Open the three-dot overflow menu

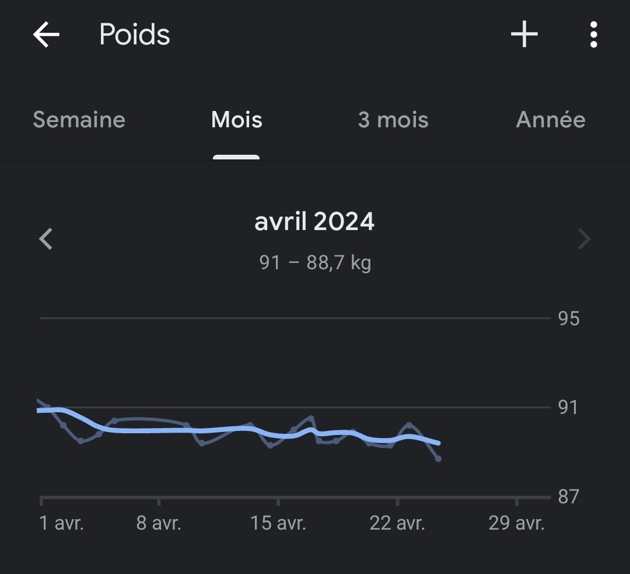[593, 34]
